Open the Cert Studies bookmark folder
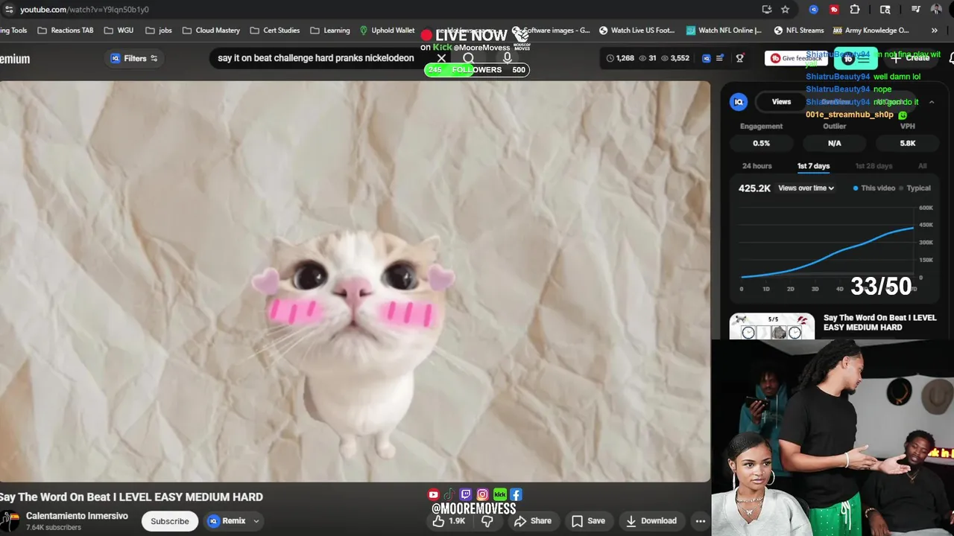954x536 pixels. click(275, 31)
